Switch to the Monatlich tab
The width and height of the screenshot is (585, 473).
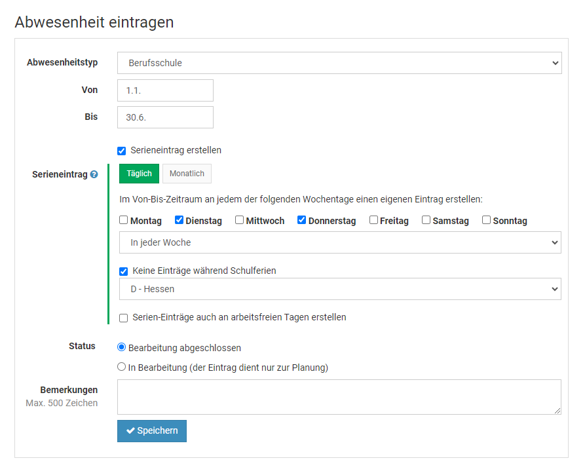point(187,174)
